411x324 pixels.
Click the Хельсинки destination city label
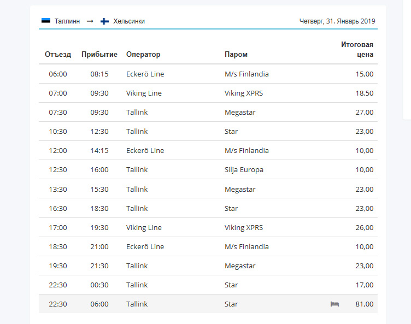click(129, 21)
